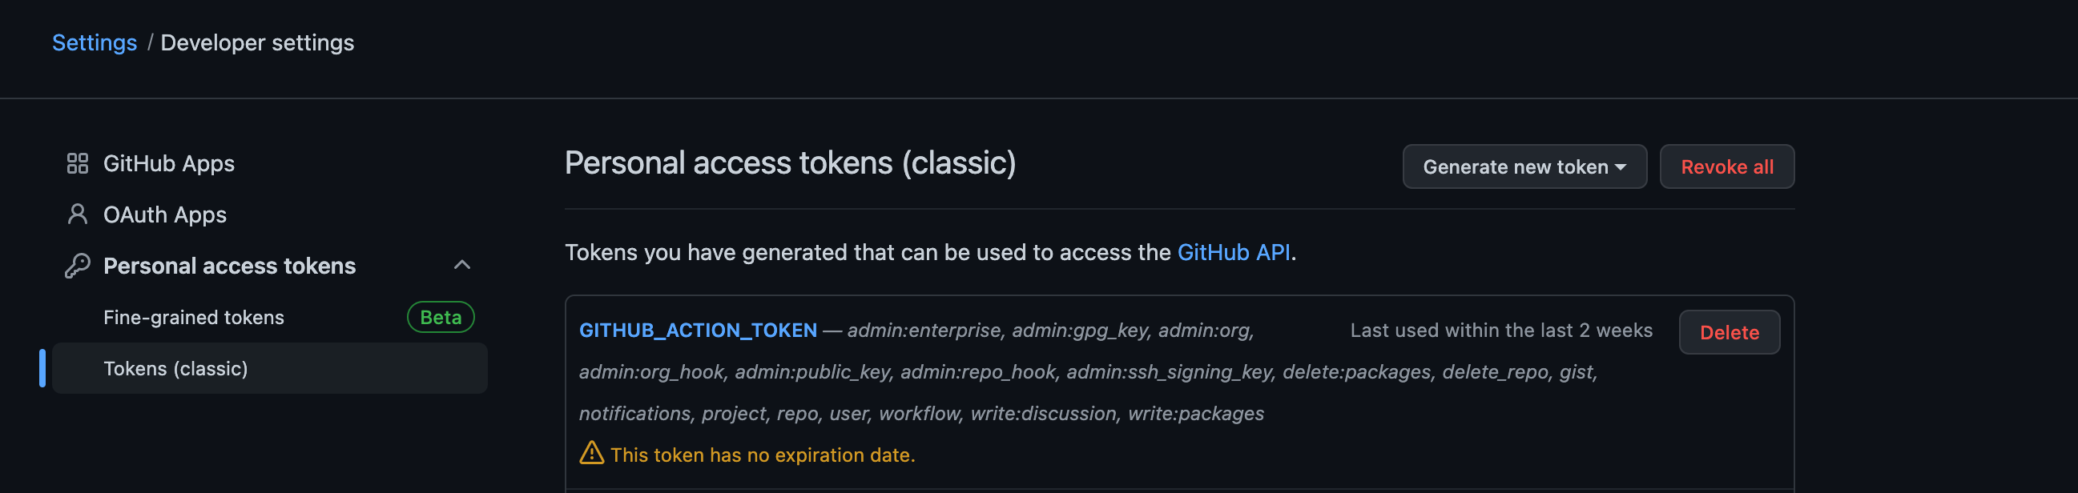Open the Settings breadcrumb link
The width and height of the screenshot is (2078, 493).
95,42
